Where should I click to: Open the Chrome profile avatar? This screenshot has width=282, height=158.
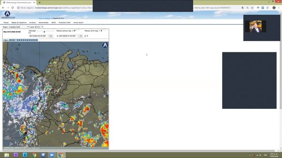(x=274, y=8)
